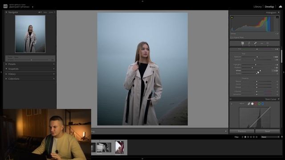The image size is (285, 160).
Task: Expand the Presets panel
Action: click(x=6, y=64)
